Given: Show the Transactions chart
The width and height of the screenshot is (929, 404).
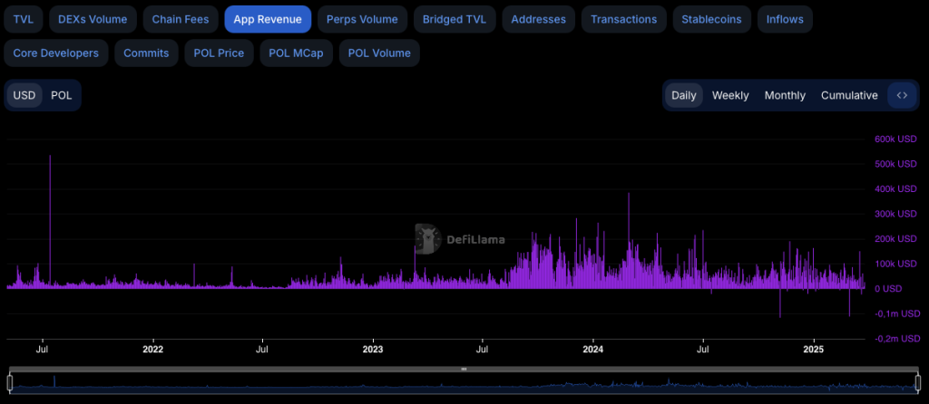Looking at the screenshot, I should (624, 19).
